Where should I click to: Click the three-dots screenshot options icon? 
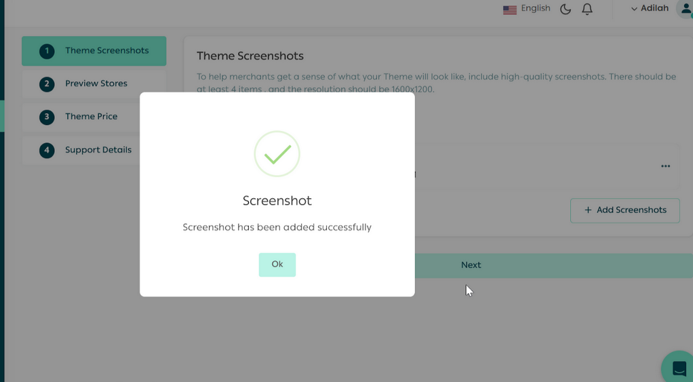tap(665, 166)
